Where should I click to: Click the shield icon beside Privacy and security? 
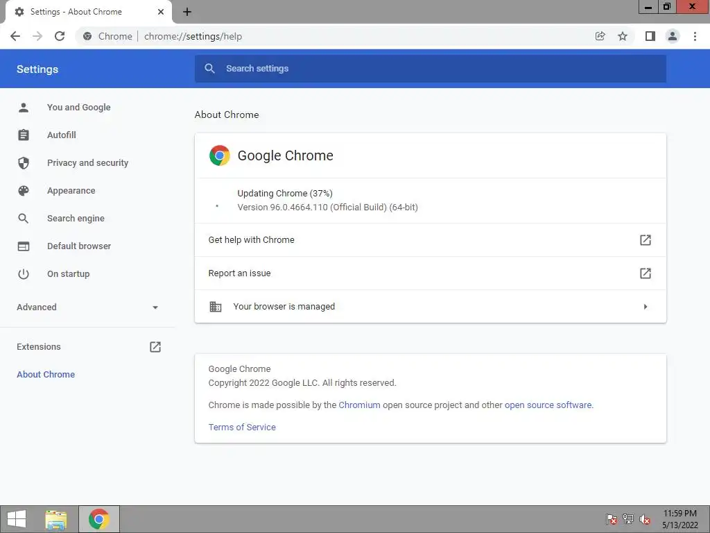tap(24, 162)
